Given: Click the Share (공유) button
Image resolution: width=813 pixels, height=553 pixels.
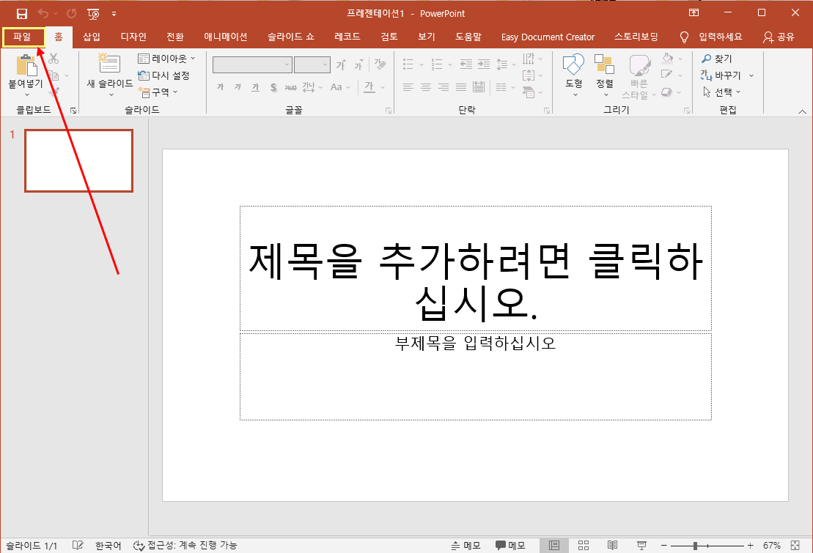Looking at the screenshot, I should tap(783, 36).
